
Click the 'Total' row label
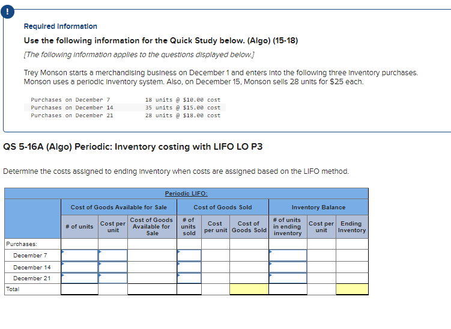point(13,289)
